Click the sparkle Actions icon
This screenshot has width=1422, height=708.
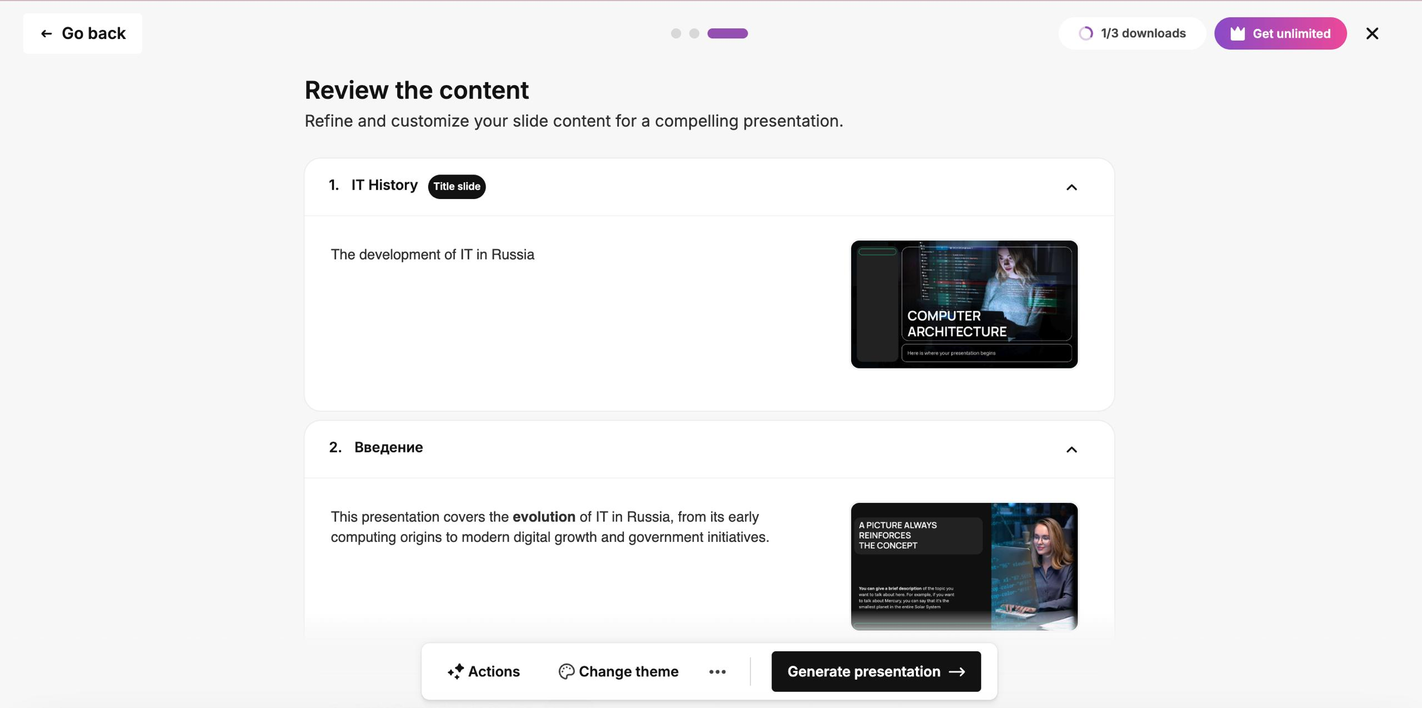(455, 671)
